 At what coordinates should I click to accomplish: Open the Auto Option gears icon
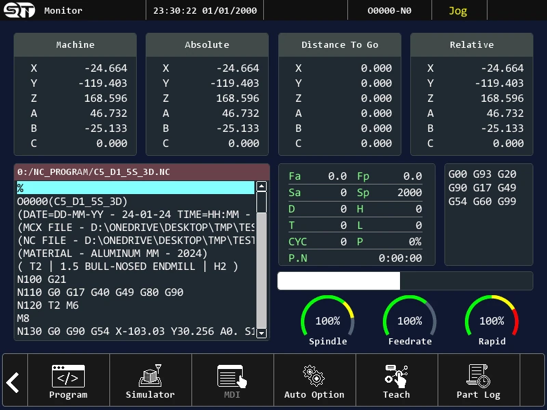click(x=314, y=376)
